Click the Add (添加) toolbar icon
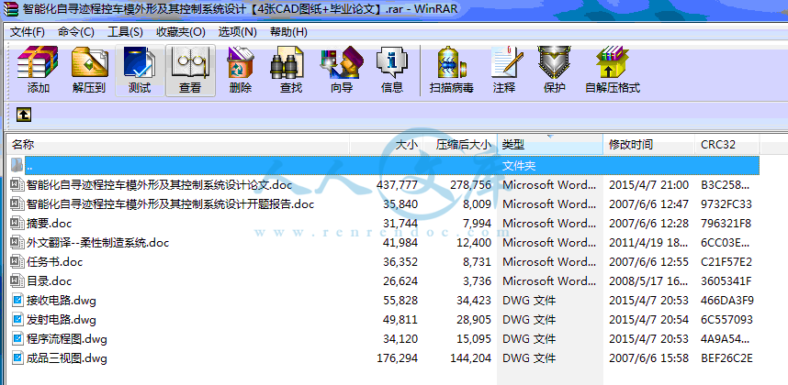 pyautogui.click(x=39, y=62)
